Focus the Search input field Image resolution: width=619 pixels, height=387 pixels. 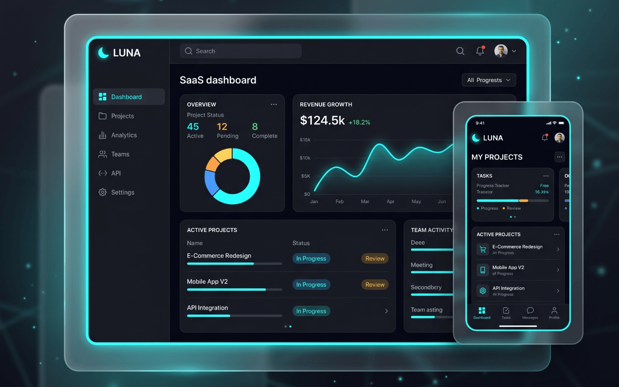pos(241,51)
